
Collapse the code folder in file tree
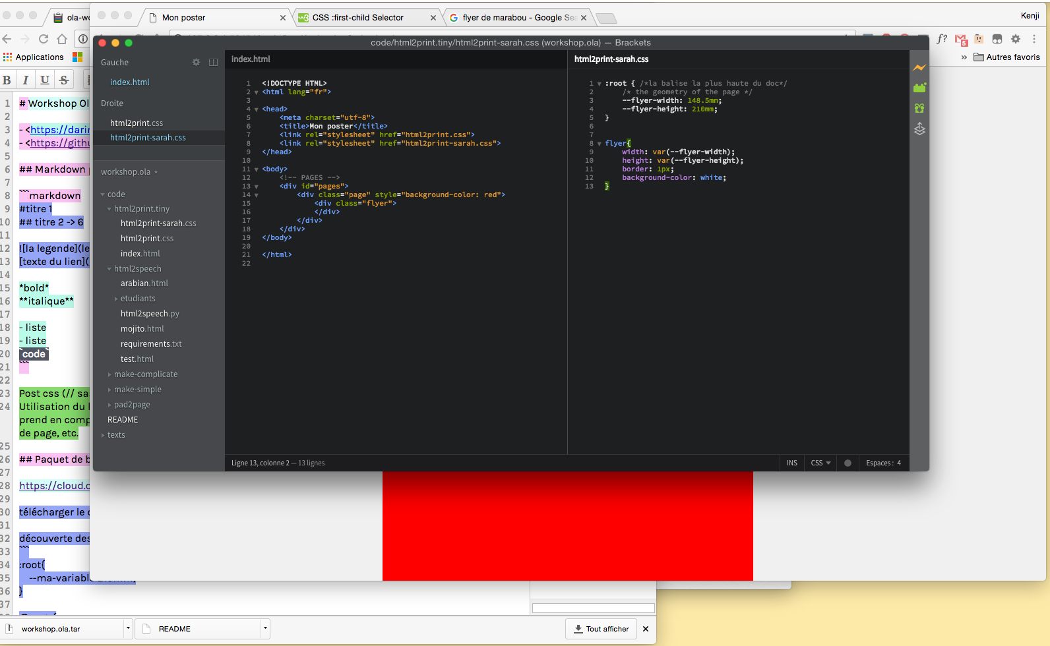[x=103, y=194]
